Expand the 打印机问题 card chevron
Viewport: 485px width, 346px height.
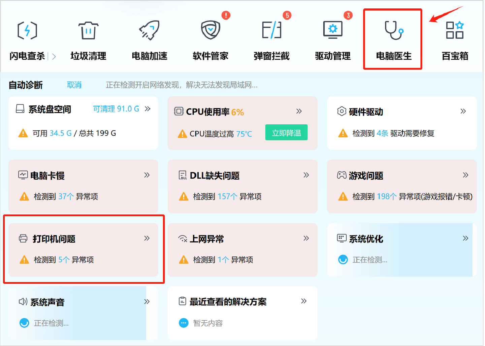pos(147,238)
